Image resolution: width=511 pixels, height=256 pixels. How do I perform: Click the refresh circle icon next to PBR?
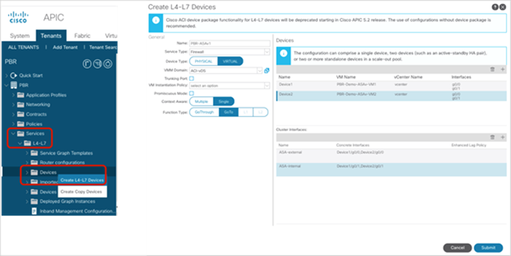tap(108, 64)
